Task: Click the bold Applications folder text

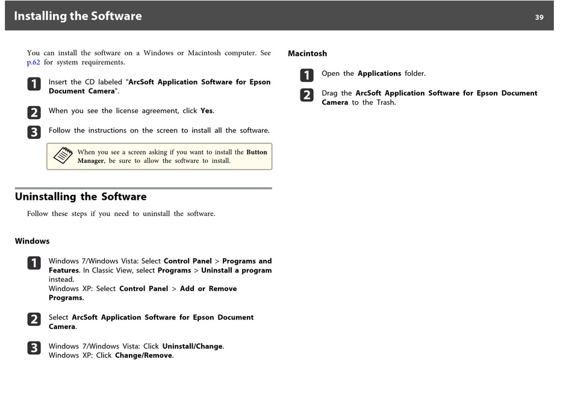Action: point(379,73)
